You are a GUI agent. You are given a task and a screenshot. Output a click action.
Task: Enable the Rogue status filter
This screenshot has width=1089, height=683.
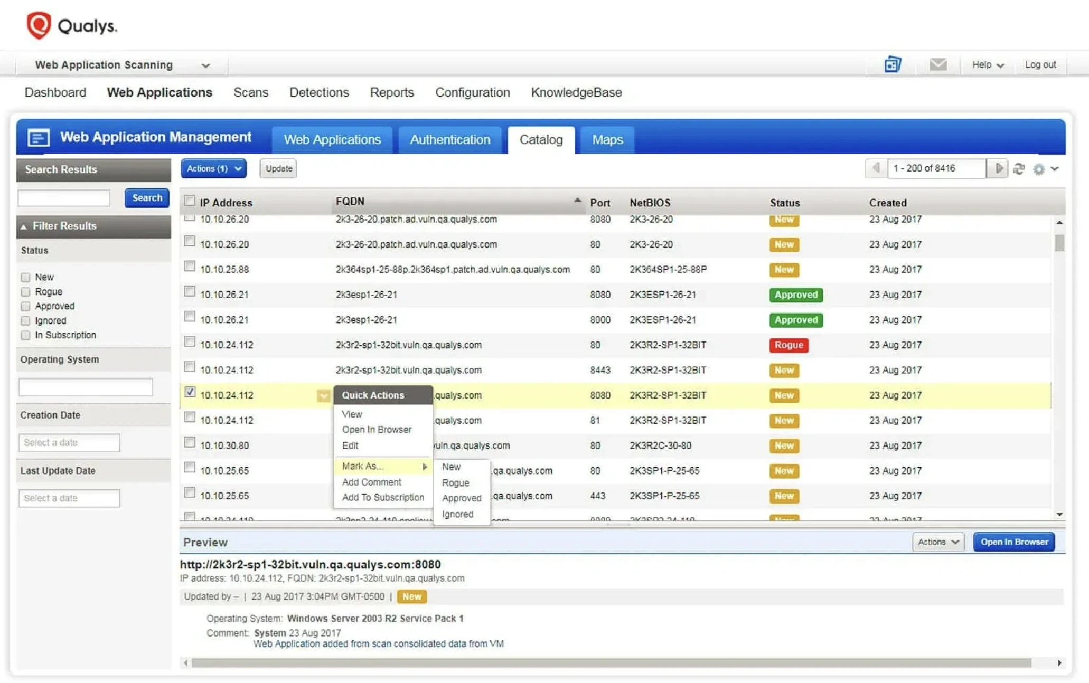pos(25,291)
